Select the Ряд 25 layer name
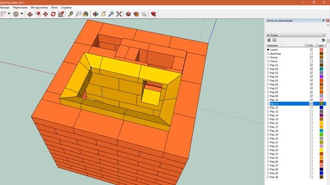The height and width of the screenshot is (185, 330). 274,158
